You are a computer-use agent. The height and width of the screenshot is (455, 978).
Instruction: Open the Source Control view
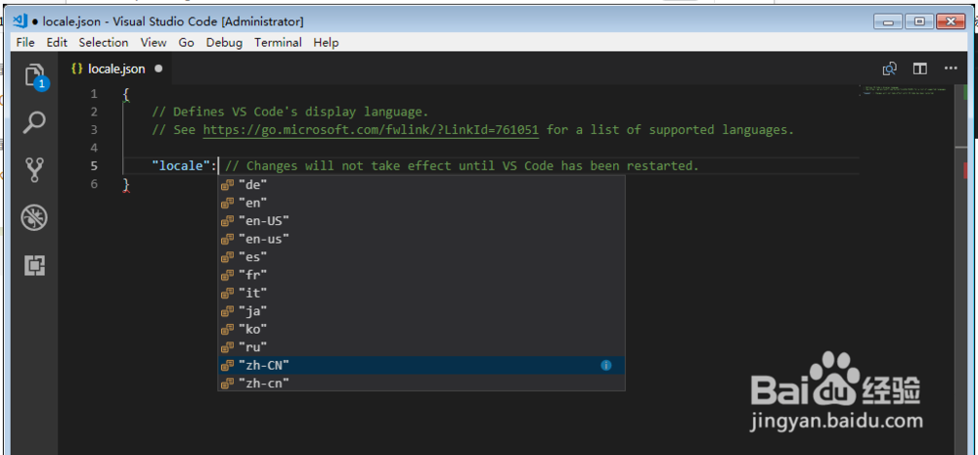tap(34, 169)
